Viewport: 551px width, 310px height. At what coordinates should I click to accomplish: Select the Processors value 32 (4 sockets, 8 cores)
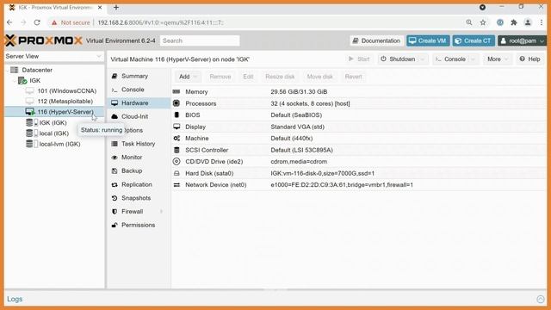pyautogui.click(x=310, y=103)
